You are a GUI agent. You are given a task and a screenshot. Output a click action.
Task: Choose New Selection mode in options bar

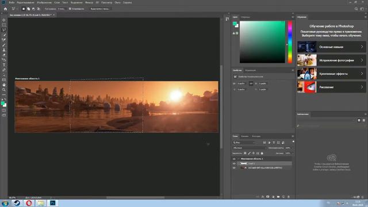(23, 9)
